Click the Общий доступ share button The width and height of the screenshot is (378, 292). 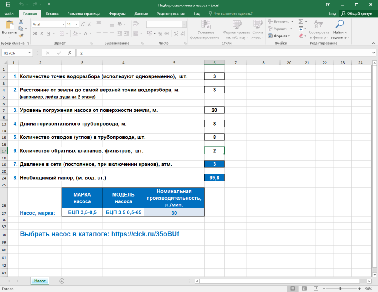(357, 14)
